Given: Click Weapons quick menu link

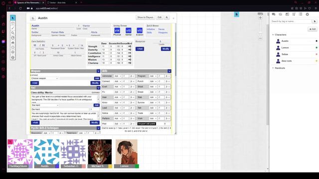Looking at the screenshot, I should (163, 33).
